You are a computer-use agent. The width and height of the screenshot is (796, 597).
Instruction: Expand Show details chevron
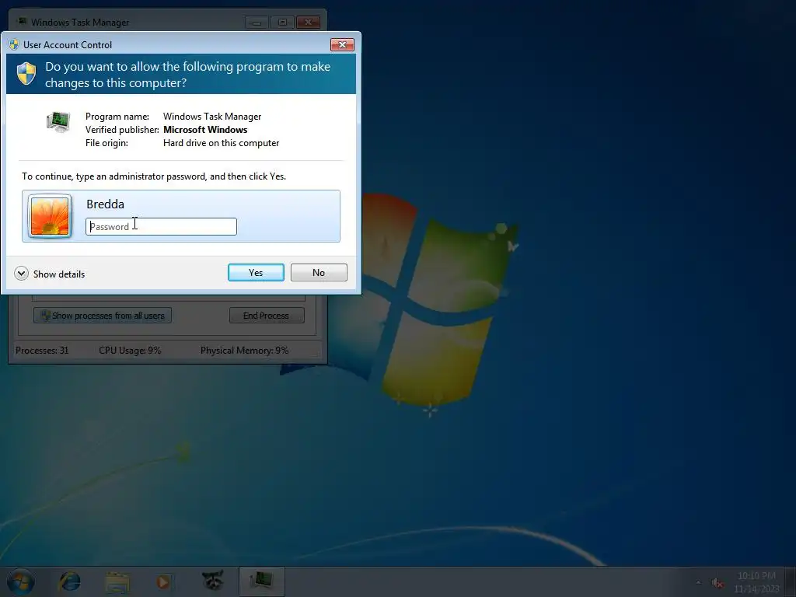21,274
